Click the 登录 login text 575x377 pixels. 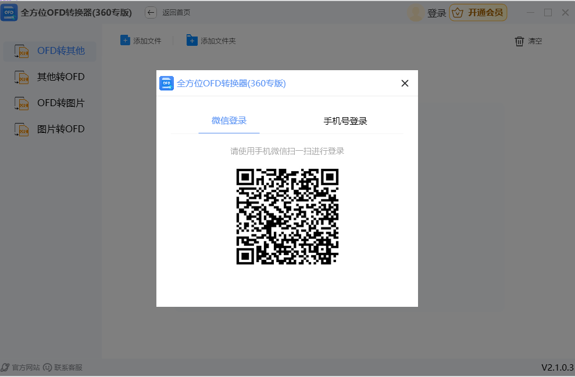click(437, 13)
